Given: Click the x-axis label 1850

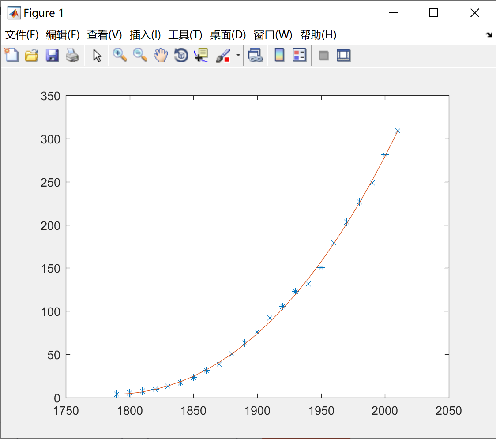Looking at the screenshot, I should pos(193,411).
